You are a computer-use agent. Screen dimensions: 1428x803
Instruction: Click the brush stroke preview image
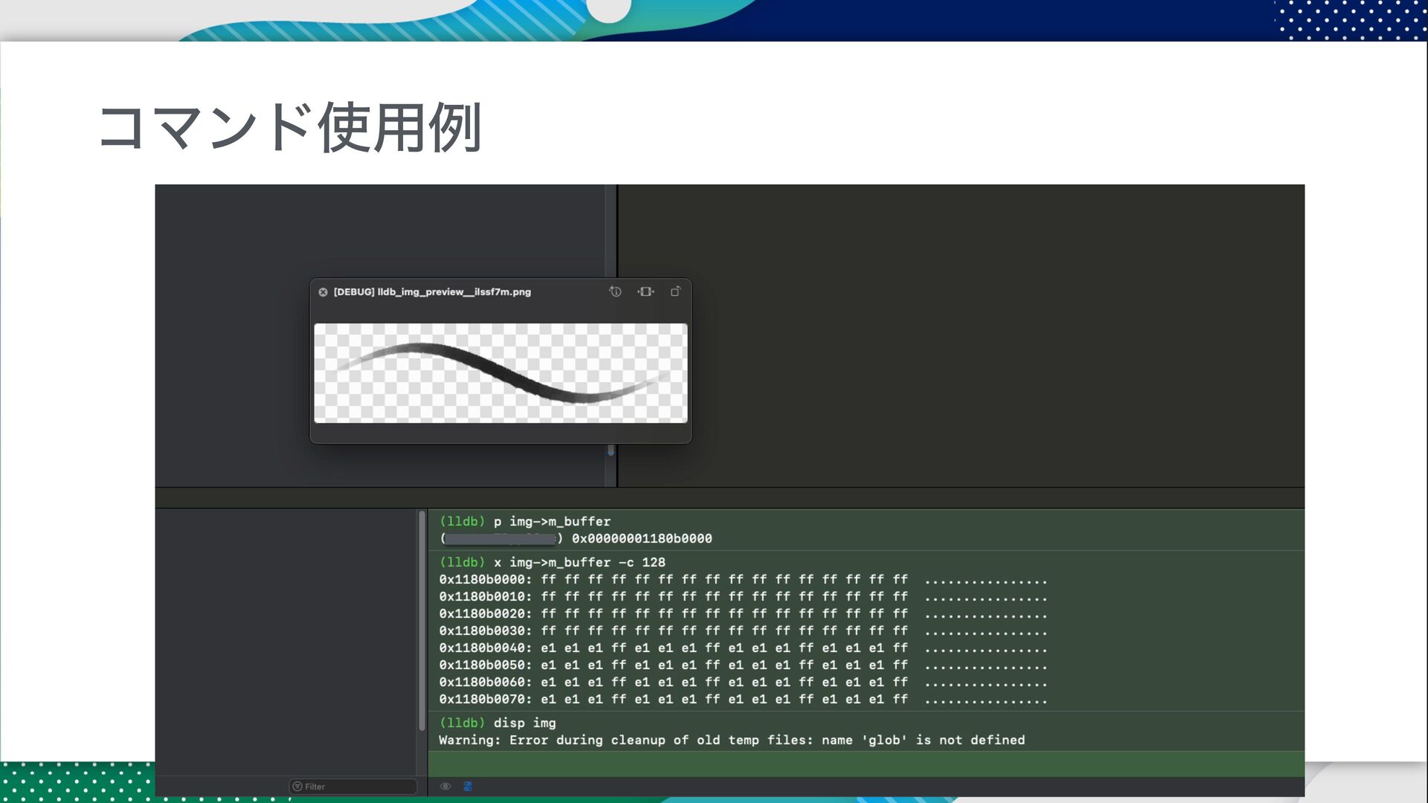point(501,373)
